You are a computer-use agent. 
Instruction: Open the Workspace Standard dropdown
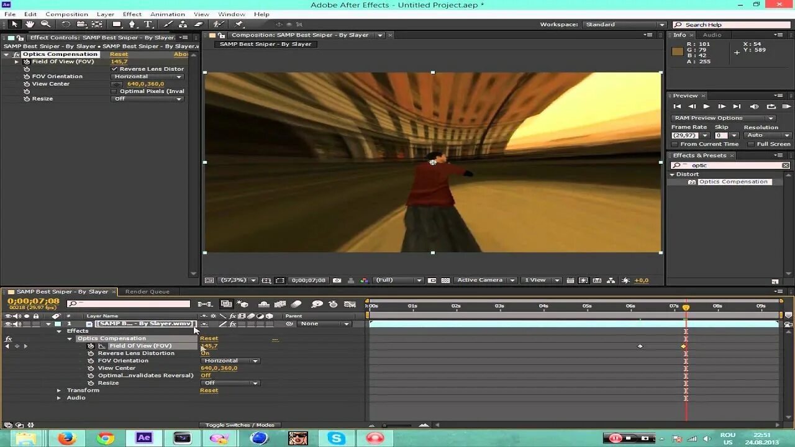click(x=625, y=24)
